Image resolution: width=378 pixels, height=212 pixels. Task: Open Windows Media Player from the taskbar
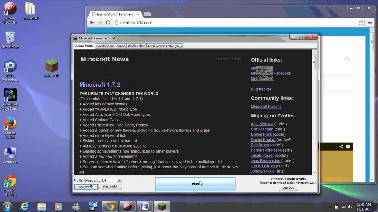click(x=59, y=207)
